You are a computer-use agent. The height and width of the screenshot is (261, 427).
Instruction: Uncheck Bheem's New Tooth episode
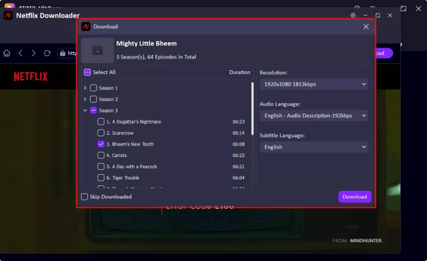(x=101, y=144)
